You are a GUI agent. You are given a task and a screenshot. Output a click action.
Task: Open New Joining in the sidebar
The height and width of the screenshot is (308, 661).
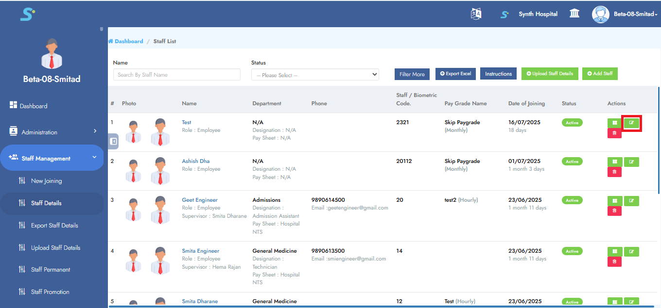46,181
